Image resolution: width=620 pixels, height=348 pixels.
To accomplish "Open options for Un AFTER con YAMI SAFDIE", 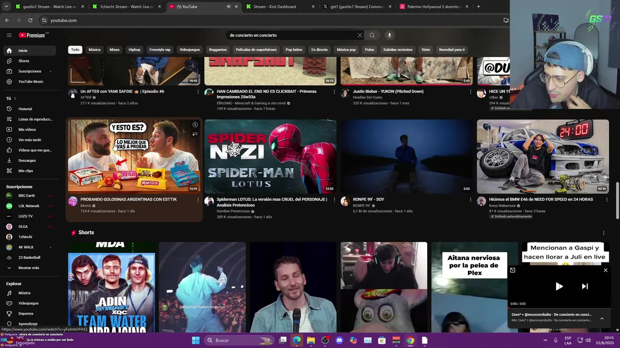I will (198, 92).
